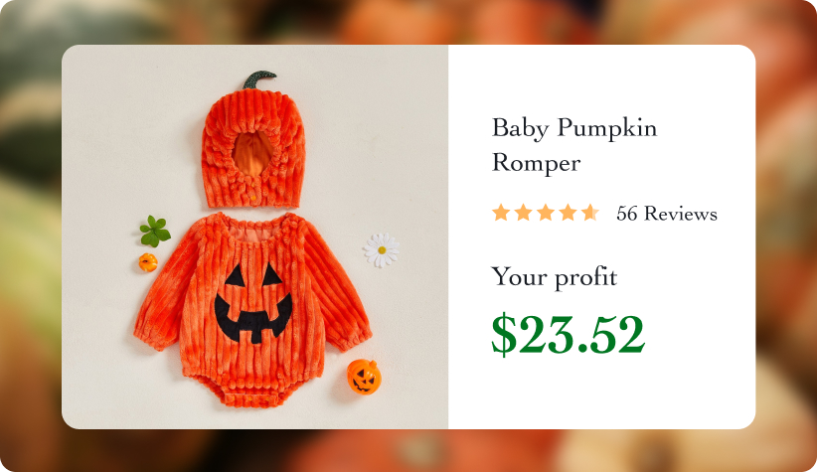Click the $23.52 profit amount
817x472 pixels.
coord(569,334)
